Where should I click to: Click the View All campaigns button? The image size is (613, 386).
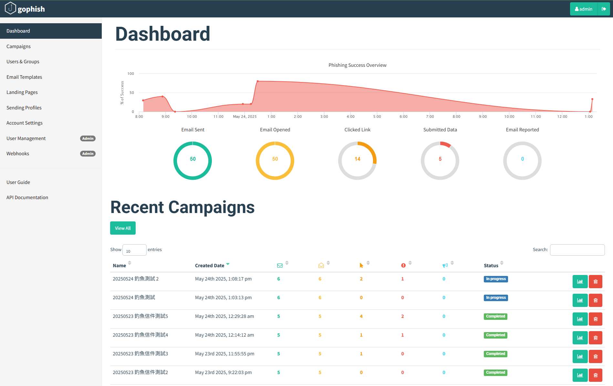point(123,228)
